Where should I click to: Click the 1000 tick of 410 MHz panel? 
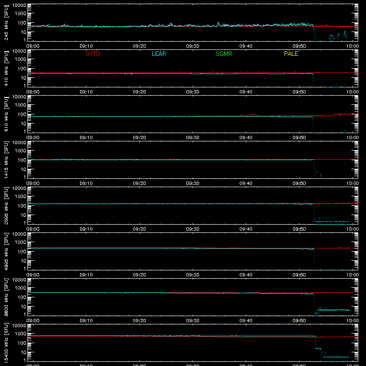(21, 59)
